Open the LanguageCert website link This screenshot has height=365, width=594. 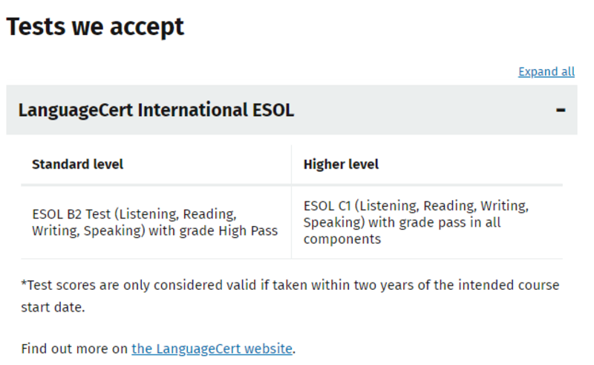coord(212,349)
